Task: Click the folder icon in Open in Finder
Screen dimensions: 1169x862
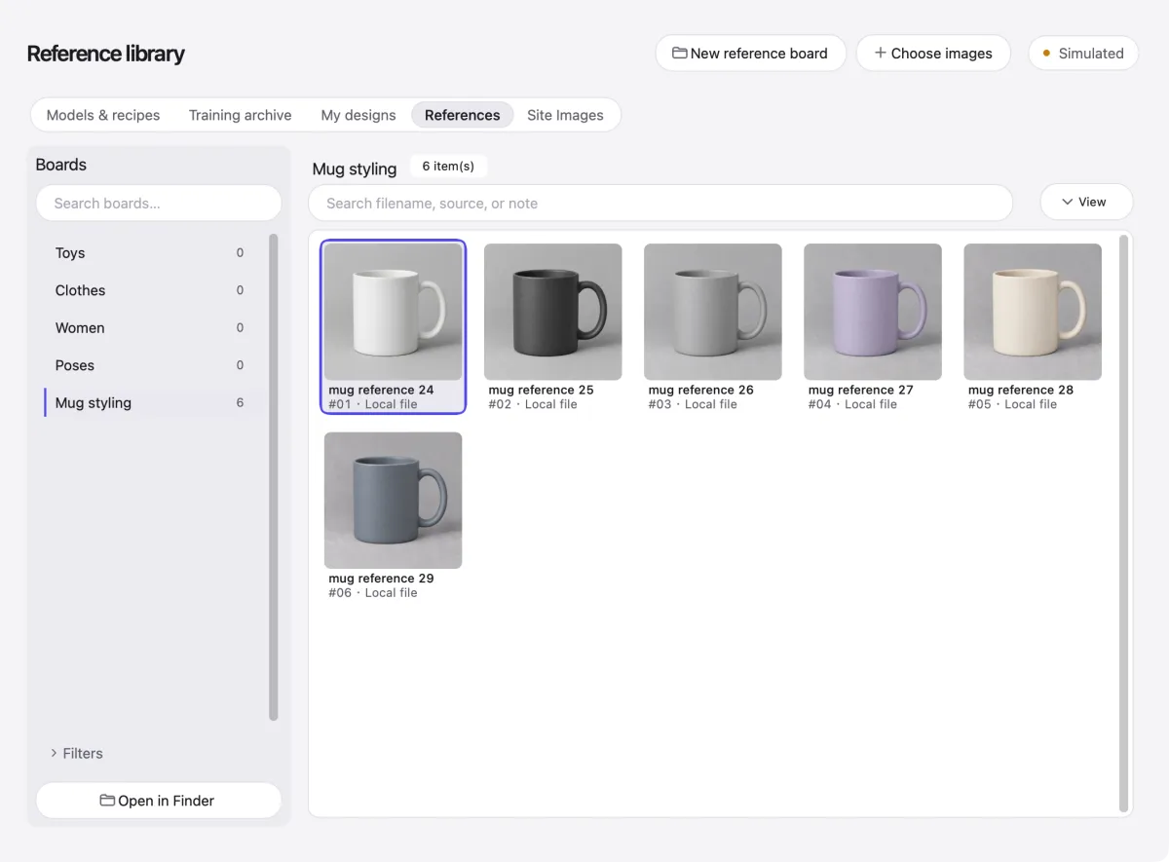Action: click(107, 801)
